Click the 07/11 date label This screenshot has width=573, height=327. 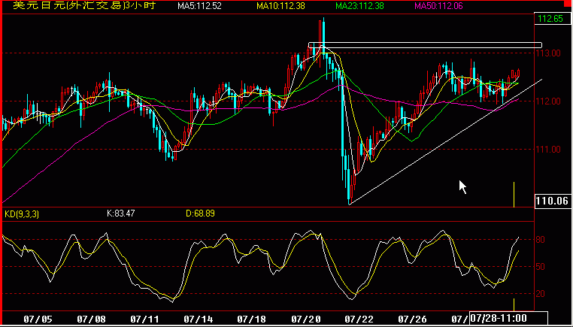click(x=144, y=319)
